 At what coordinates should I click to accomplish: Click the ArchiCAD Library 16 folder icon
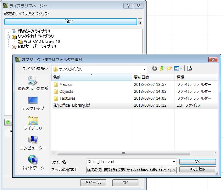click(20, 42)
